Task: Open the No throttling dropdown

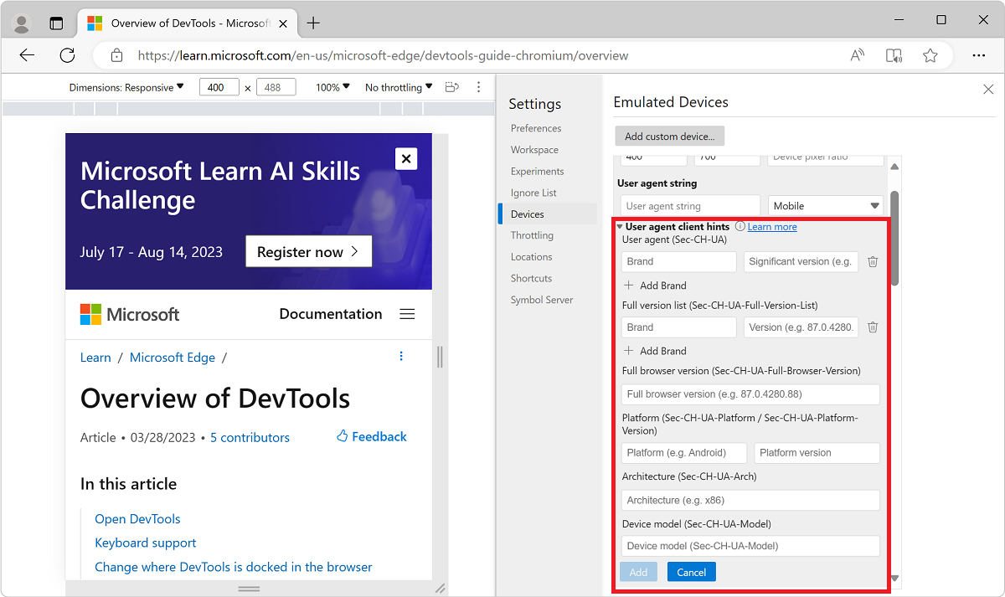Action: click(396, 86)
